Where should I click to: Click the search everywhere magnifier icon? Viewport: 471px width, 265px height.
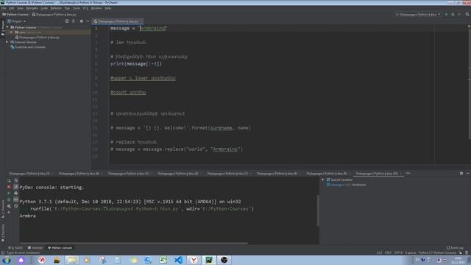coord(467,15)
